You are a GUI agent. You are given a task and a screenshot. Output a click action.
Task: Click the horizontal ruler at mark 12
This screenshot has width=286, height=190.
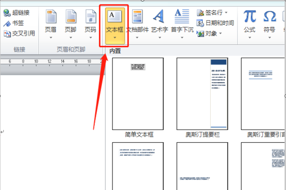(50, 61)
